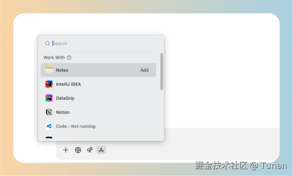Click the magnifier search icon
The height and width of the screenshot is (176, 293).
pos(47,43)
